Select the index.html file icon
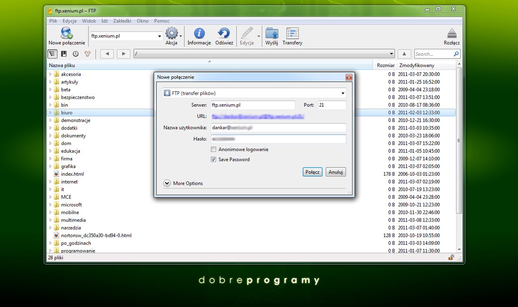 56,174
